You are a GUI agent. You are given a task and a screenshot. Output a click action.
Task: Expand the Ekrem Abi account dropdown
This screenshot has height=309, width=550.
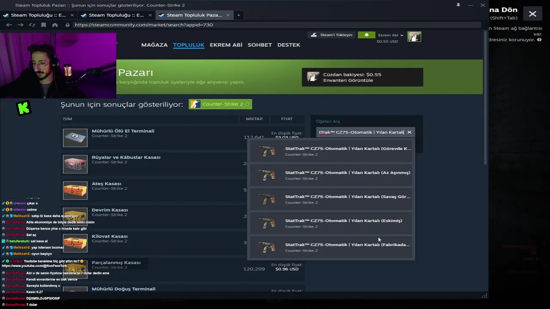coord(391,35)
